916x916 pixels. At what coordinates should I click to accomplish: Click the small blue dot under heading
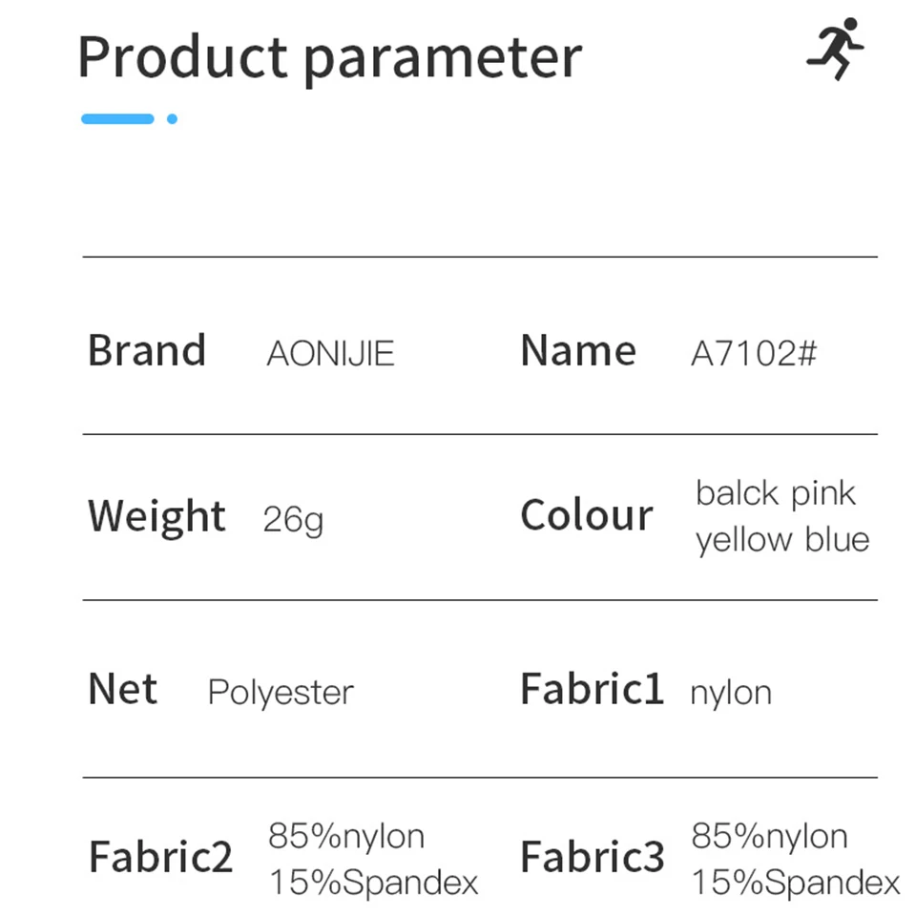pyautogui.click(x=172, y=119)
